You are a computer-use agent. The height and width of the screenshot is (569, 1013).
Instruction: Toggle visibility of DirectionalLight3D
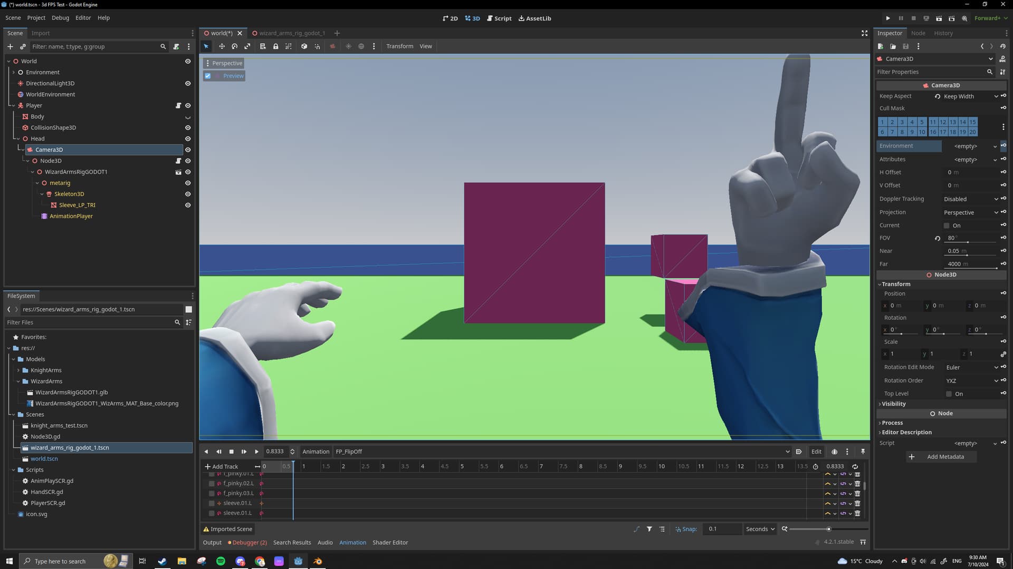188,83
